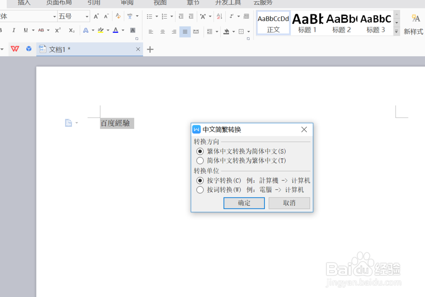Expand the bullet list style arrow
The width and height of the screenshot is (425, 297).
point(157,17)
